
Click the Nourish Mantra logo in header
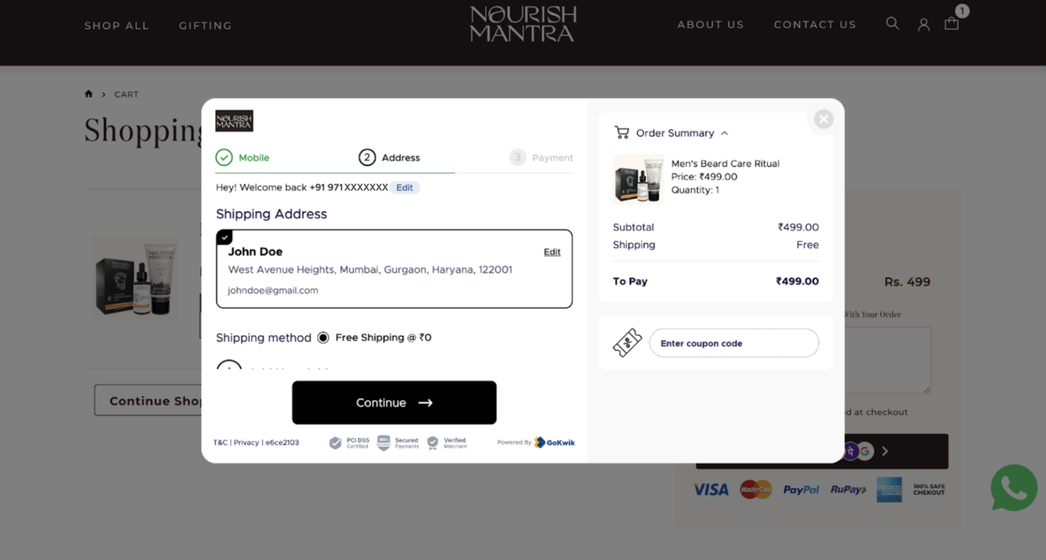point(522,24)
